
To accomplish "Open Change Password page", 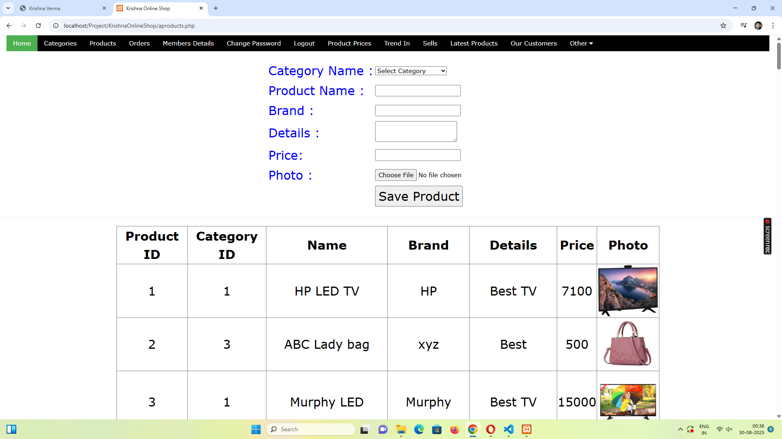I will 254,43.
